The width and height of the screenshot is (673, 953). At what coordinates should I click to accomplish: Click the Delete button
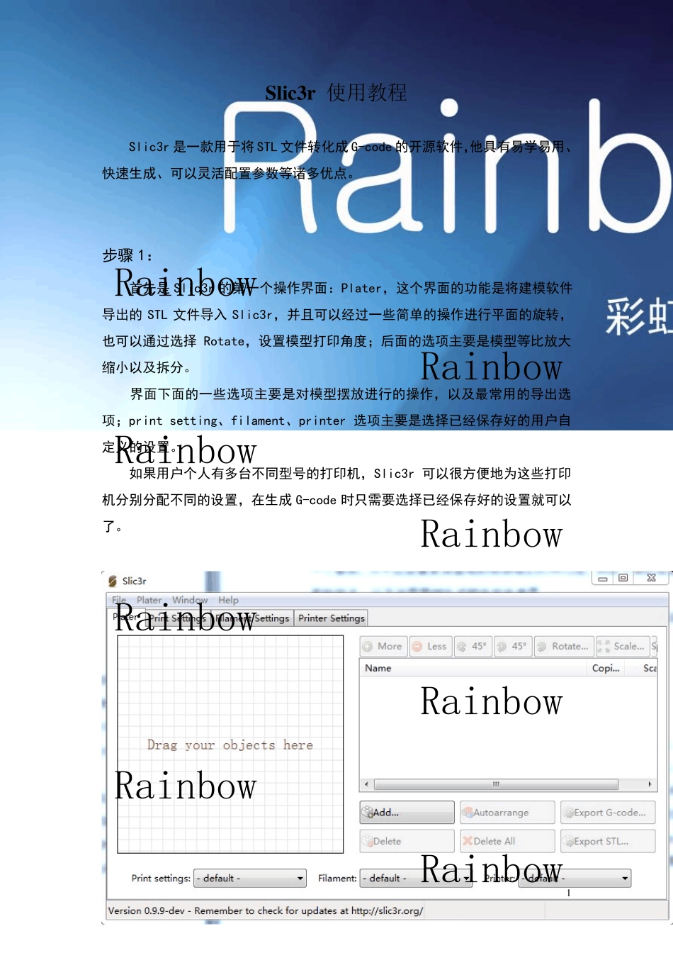407,841
